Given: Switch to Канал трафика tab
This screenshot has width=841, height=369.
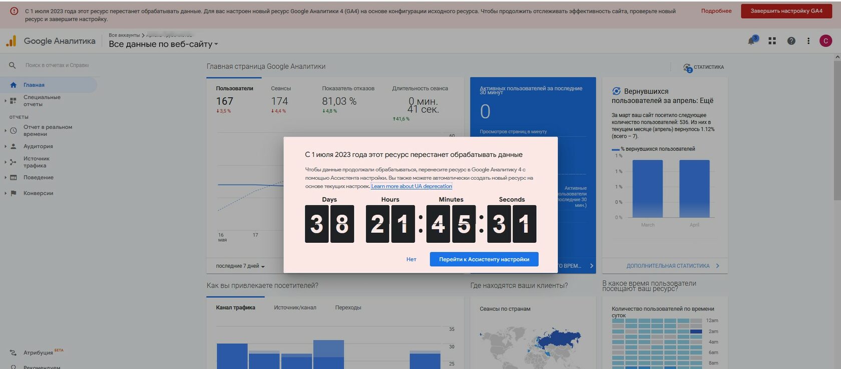Looking at the screenshot, I should pos(235,307).
